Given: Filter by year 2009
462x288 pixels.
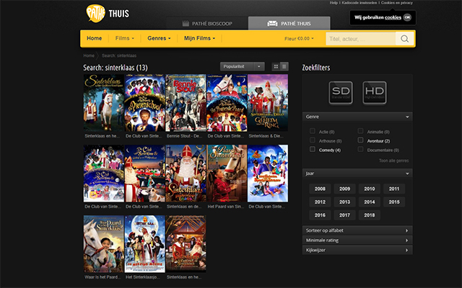Looking at the screenshot, I should pyautogui.click(x=345, y=189).
